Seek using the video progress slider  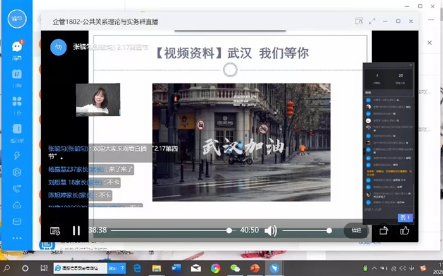coord(171,231)
